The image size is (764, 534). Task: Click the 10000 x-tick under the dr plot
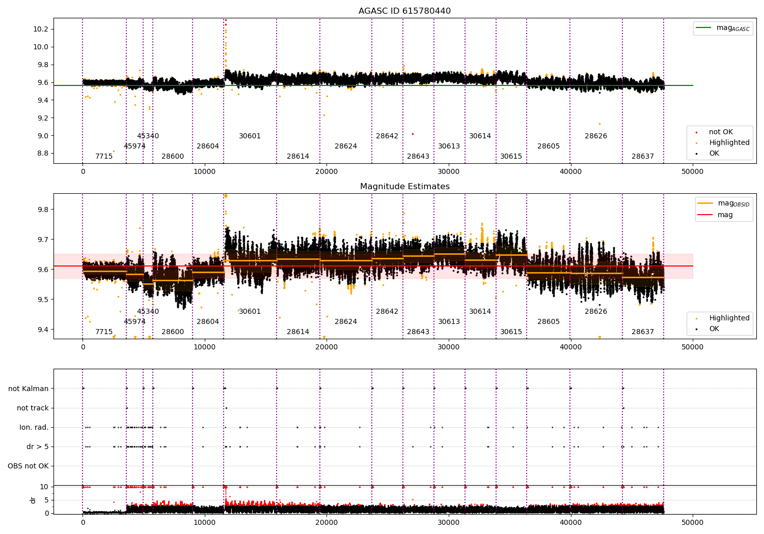pos(205,522)
